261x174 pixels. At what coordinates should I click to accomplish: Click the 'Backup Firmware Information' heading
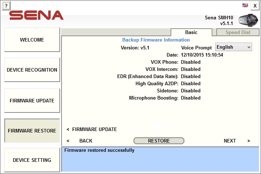tap(156, 40)
